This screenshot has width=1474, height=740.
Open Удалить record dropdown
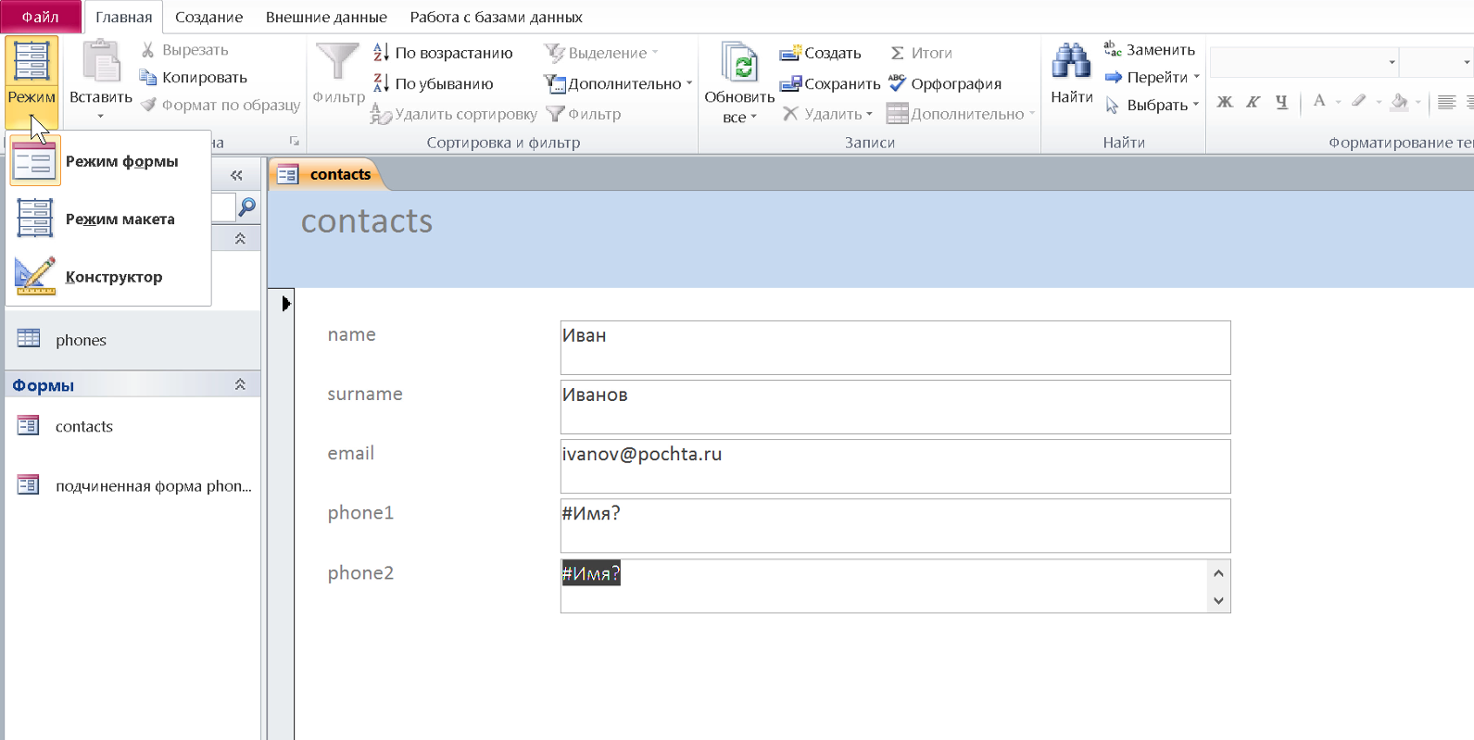[827, 114]
